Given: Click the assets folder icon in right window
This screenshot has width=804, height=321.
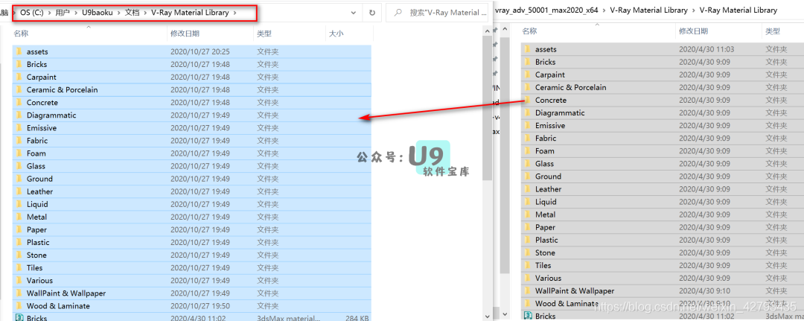Looking at the screenshot, I should coord(528,49).
